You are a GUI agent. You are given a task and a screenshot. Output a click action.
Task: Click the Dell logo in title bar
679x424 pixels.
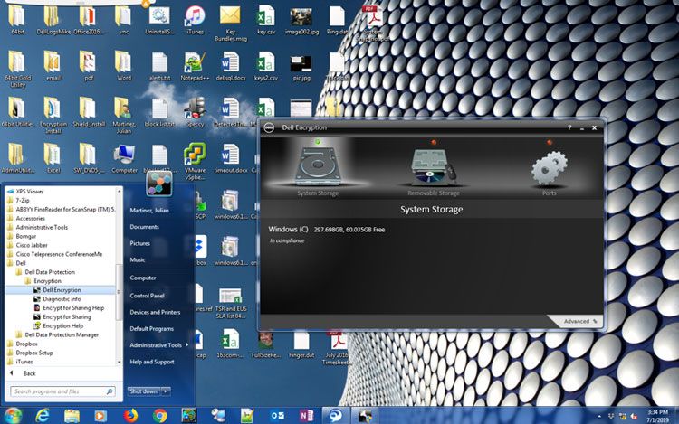(x=270, y=128)
